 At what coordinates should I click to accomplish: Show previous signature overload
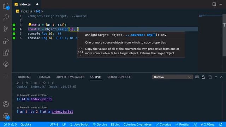[x=81, y=48]
